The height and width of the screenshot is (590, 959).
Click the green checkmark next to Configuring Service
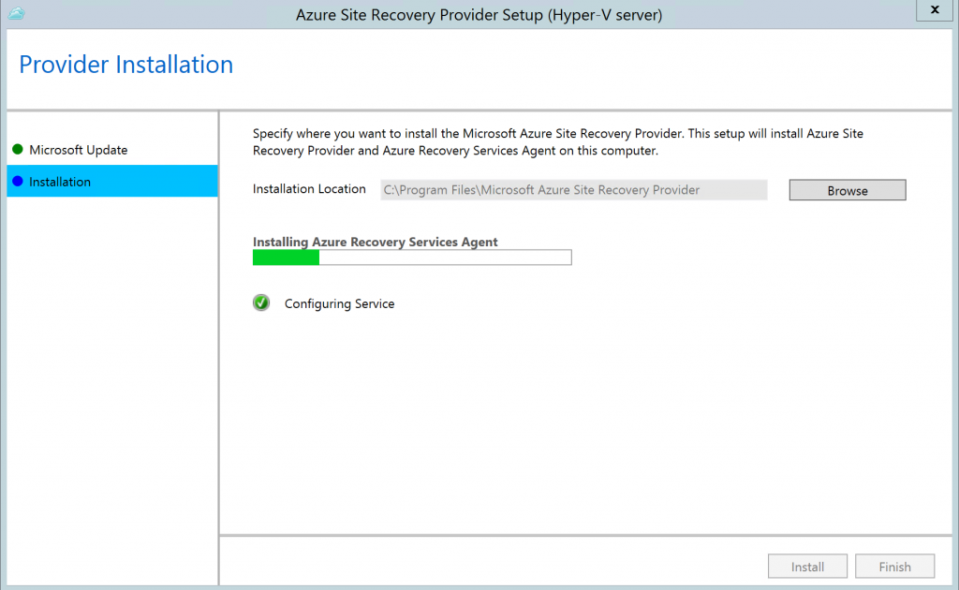(261, 303)
